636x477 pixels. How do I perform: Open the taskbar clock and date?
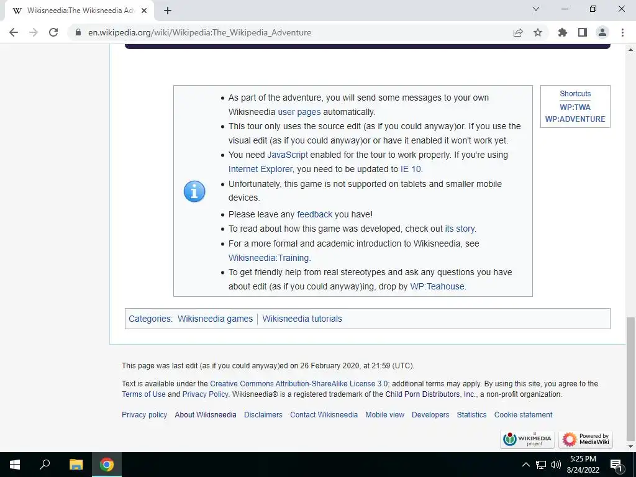(x=583, y=465)
